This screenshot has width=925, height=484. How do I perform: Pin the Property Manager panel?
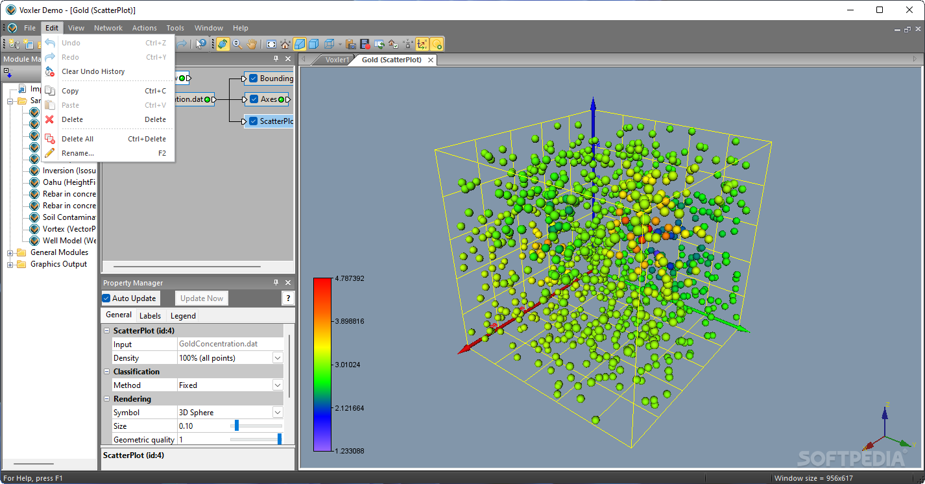pos(276,283)
